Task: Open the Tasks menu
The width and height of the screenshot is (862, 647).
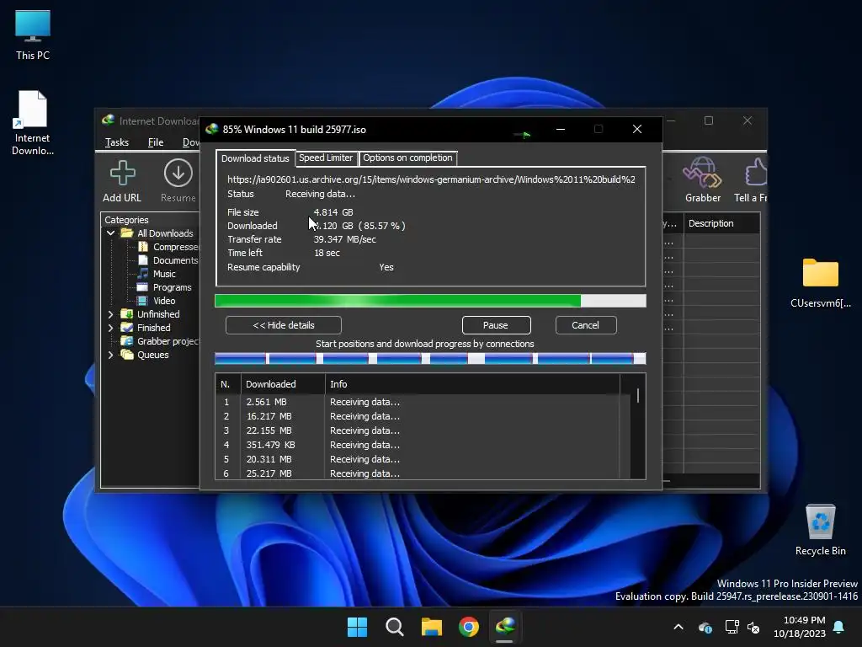Action: (117, 142)
